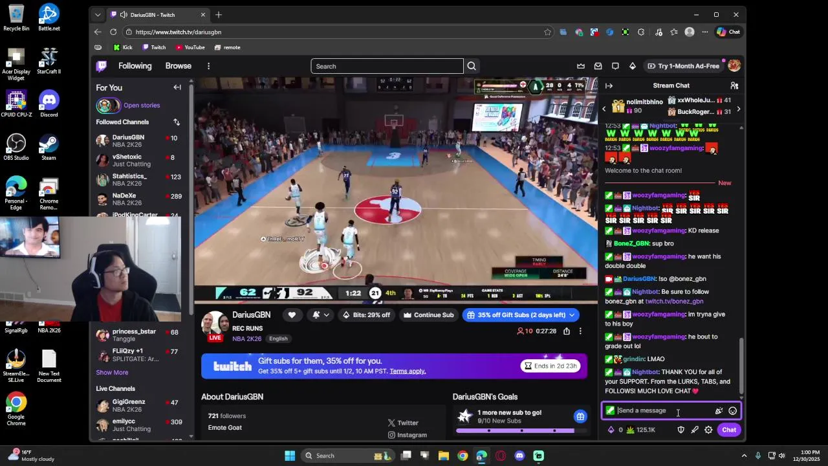The image size is (828, 466).
Task: Click Show More in followed channels
Action: 112,372
